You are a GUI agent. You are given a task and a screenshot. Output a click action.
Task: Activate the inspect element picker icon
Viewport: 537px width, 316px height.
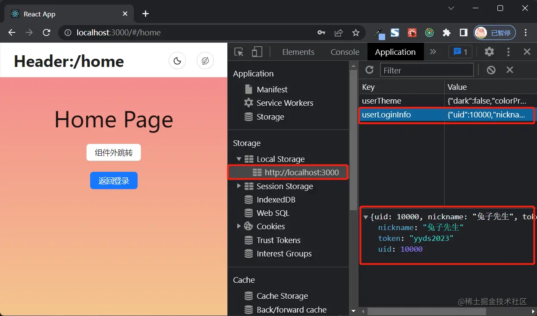pyautogui.click(x=239, y=52)
